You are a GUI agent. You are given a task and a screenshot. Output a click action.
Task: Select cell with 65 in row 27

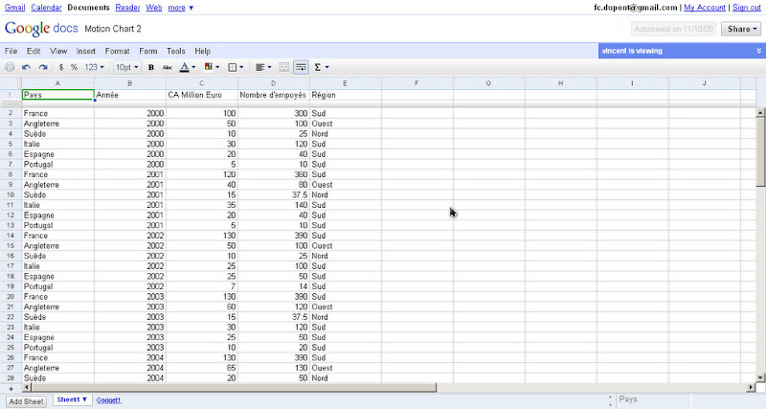click(201, 368)
